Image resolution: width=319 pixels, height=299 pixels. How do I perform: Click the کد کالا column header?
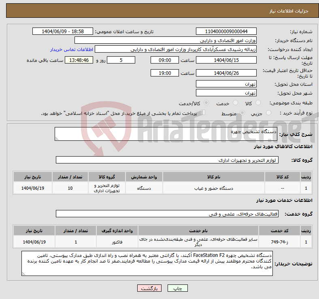283,177
